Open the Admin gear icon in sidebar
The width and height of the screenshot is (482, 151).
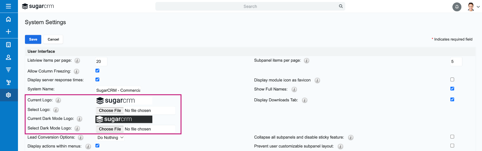coord(9,95)
